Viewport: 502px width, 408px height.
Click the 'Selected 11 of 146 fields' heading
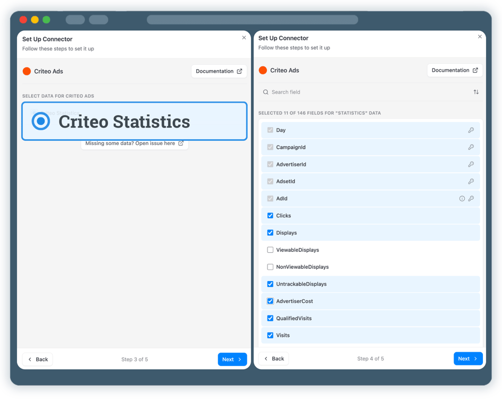[x=320, y=113]
